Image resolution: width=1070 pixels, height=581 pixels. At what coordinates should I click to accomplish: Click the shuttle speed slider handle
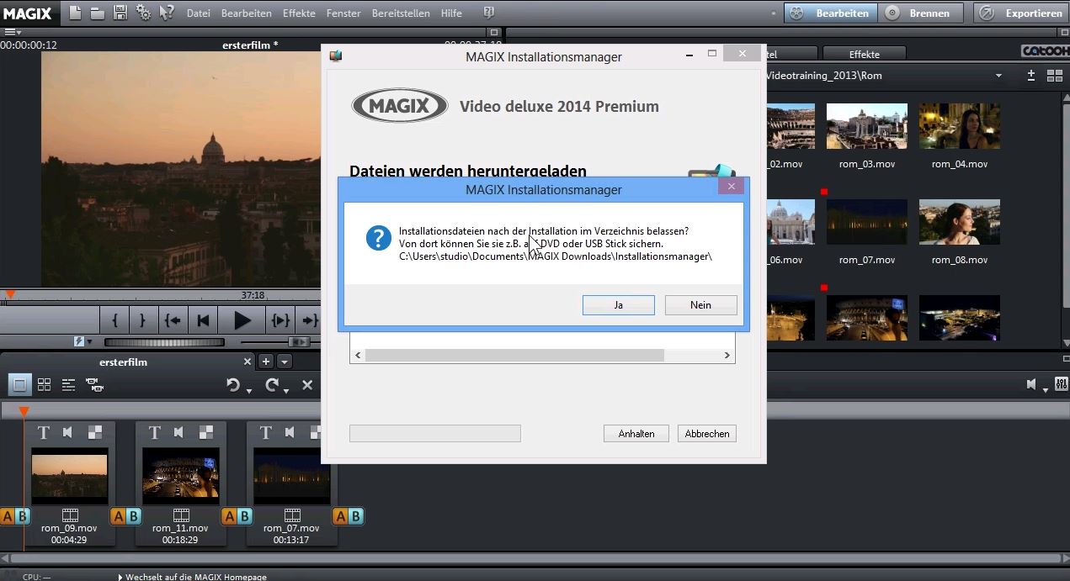click(297, 342)
